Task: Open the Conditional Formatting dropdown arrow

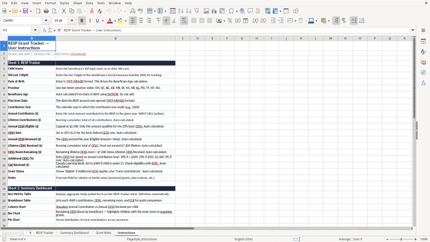Action: click(x=329, y=21)
